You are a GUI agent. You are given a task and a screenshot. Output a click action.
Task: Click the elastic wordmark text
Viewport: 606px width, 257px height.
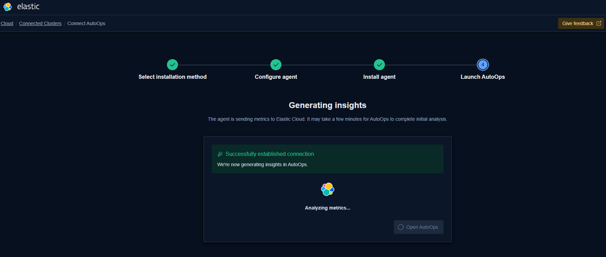point(28,7)
